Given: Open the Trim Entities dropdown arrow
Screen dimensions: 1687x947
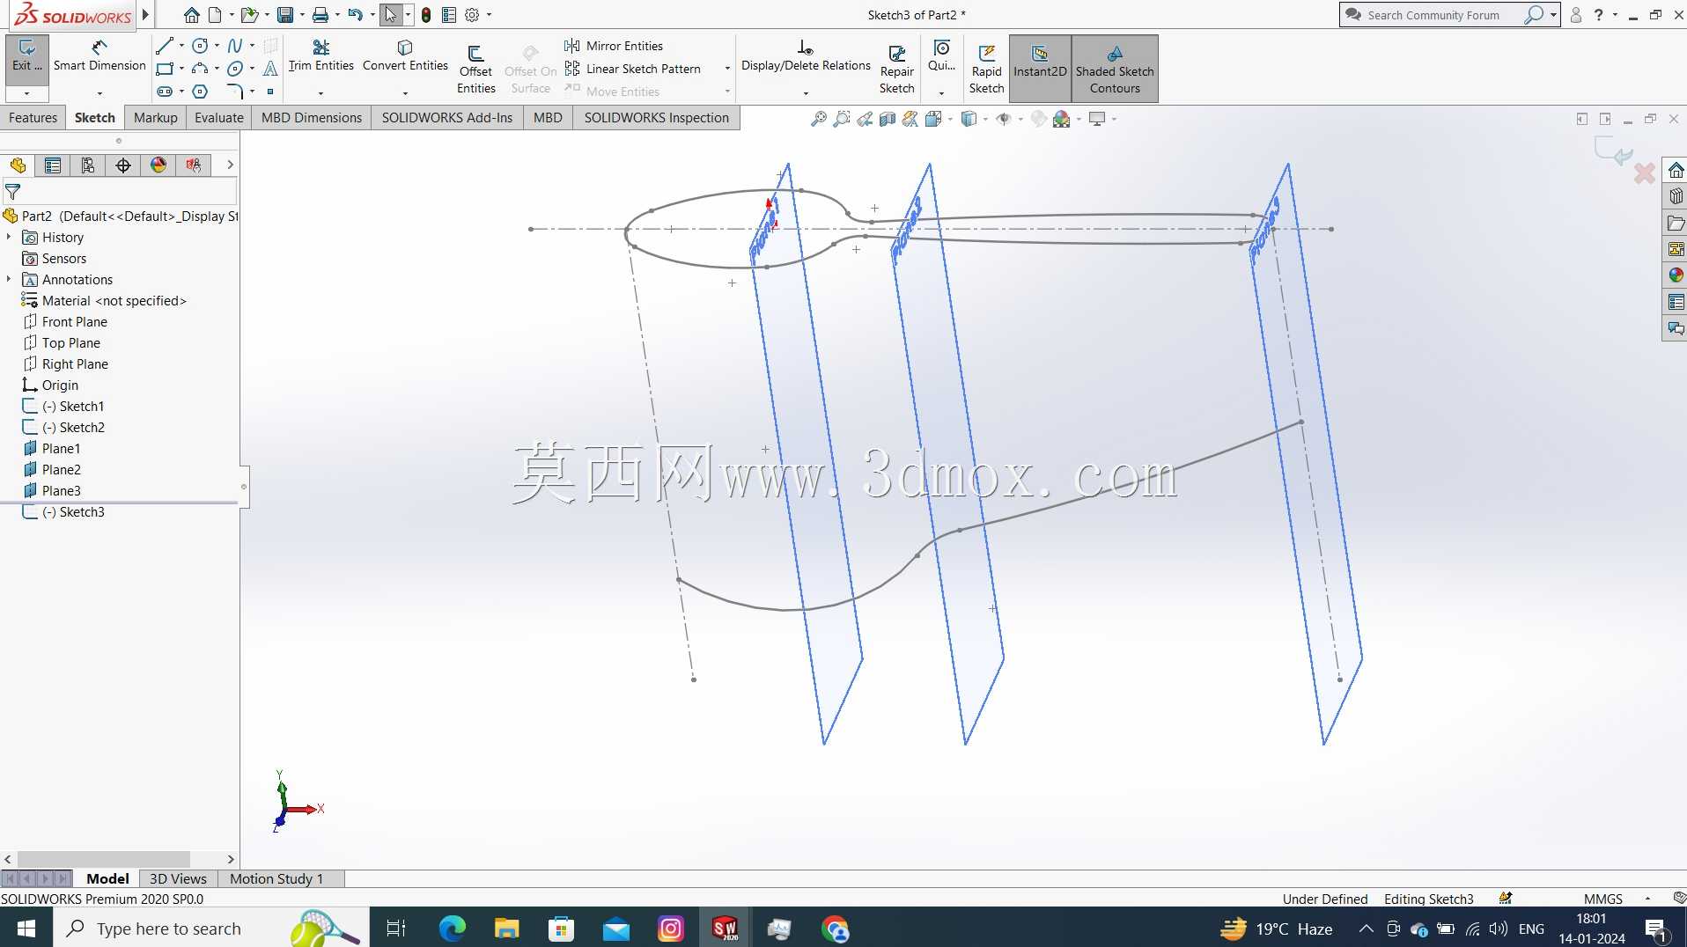Looking at the screenshot, I should pos(320,92).
